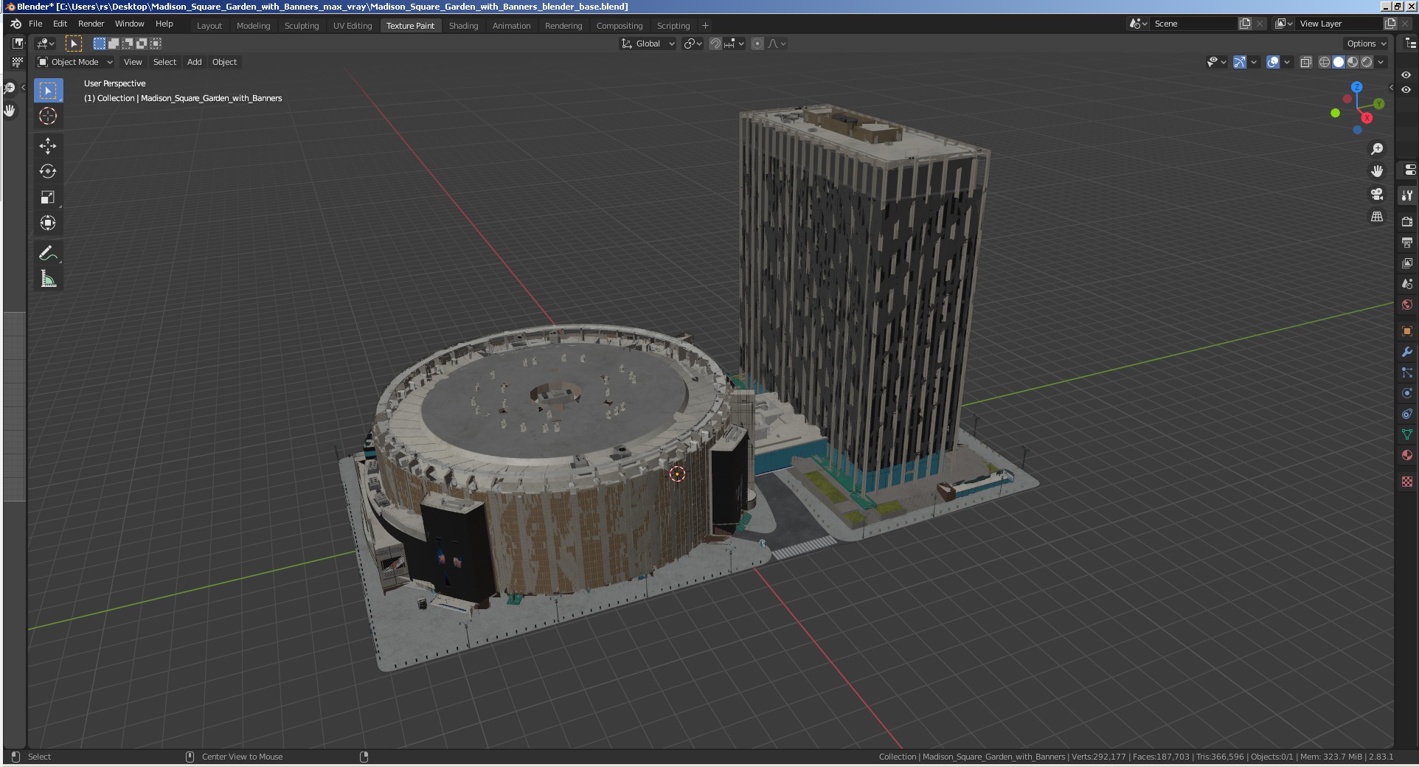Activate the 3D Cursor tool

[48, 116]
